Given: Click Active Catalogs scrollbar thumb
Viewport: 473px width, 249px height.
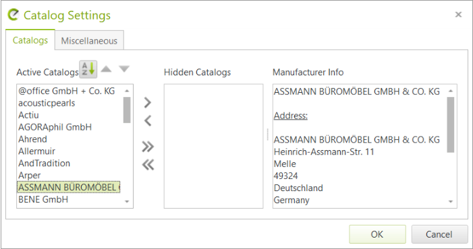Looking at the screenshot, I should pos(127,110).
